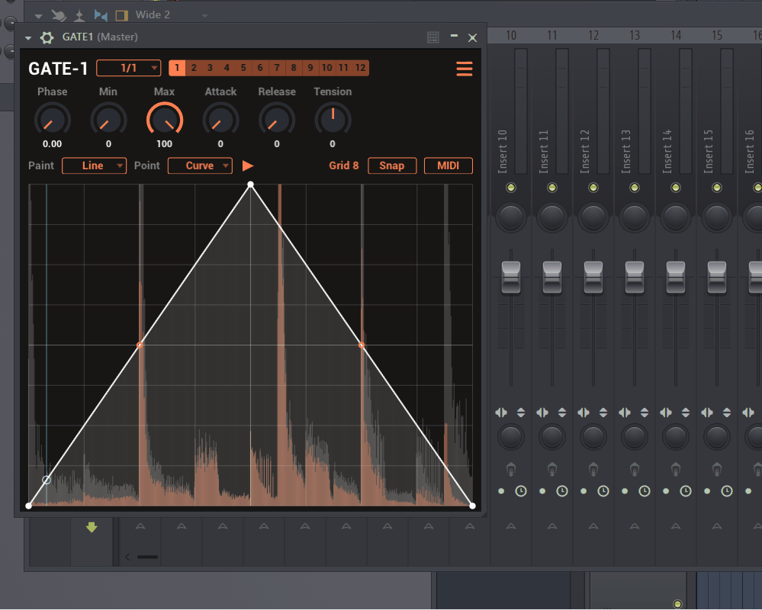
Task: Select pattern 3 in GATE-1
Action: pyautogui.click(x=210, y=68)
